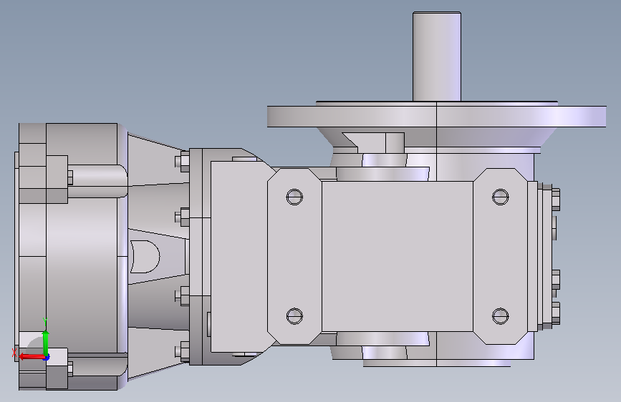Click the red "X" axis label

tap(14, 353)
